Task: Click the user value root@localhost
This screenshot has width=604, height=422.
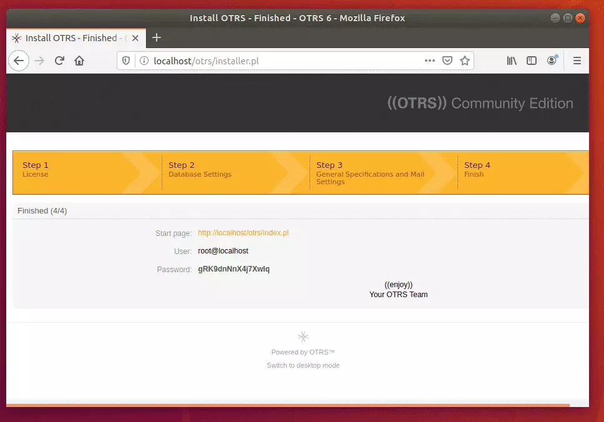Action: click(x=223, y=251)
